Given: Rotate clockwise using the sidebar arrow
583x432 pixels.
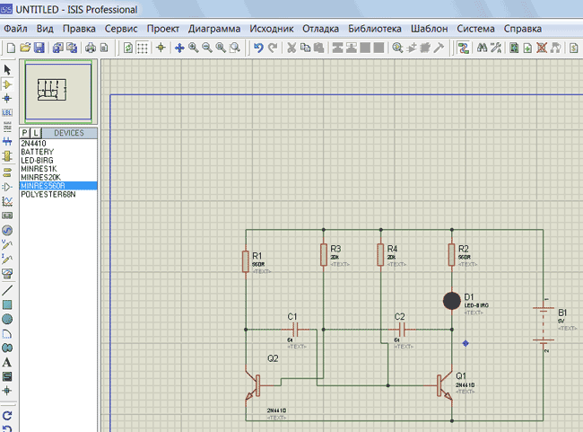Looking at the screenshot, I should pos(7,415).
